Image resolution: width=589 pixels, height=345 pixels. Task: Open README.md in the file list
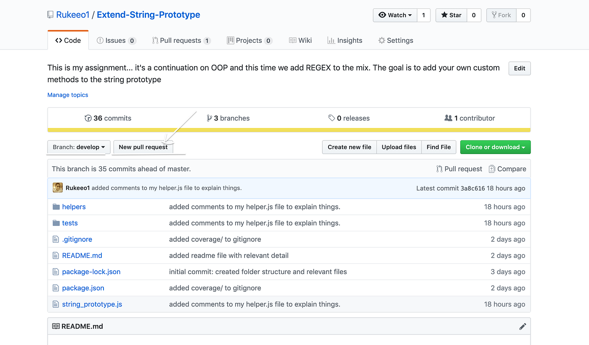click(82, 255)
